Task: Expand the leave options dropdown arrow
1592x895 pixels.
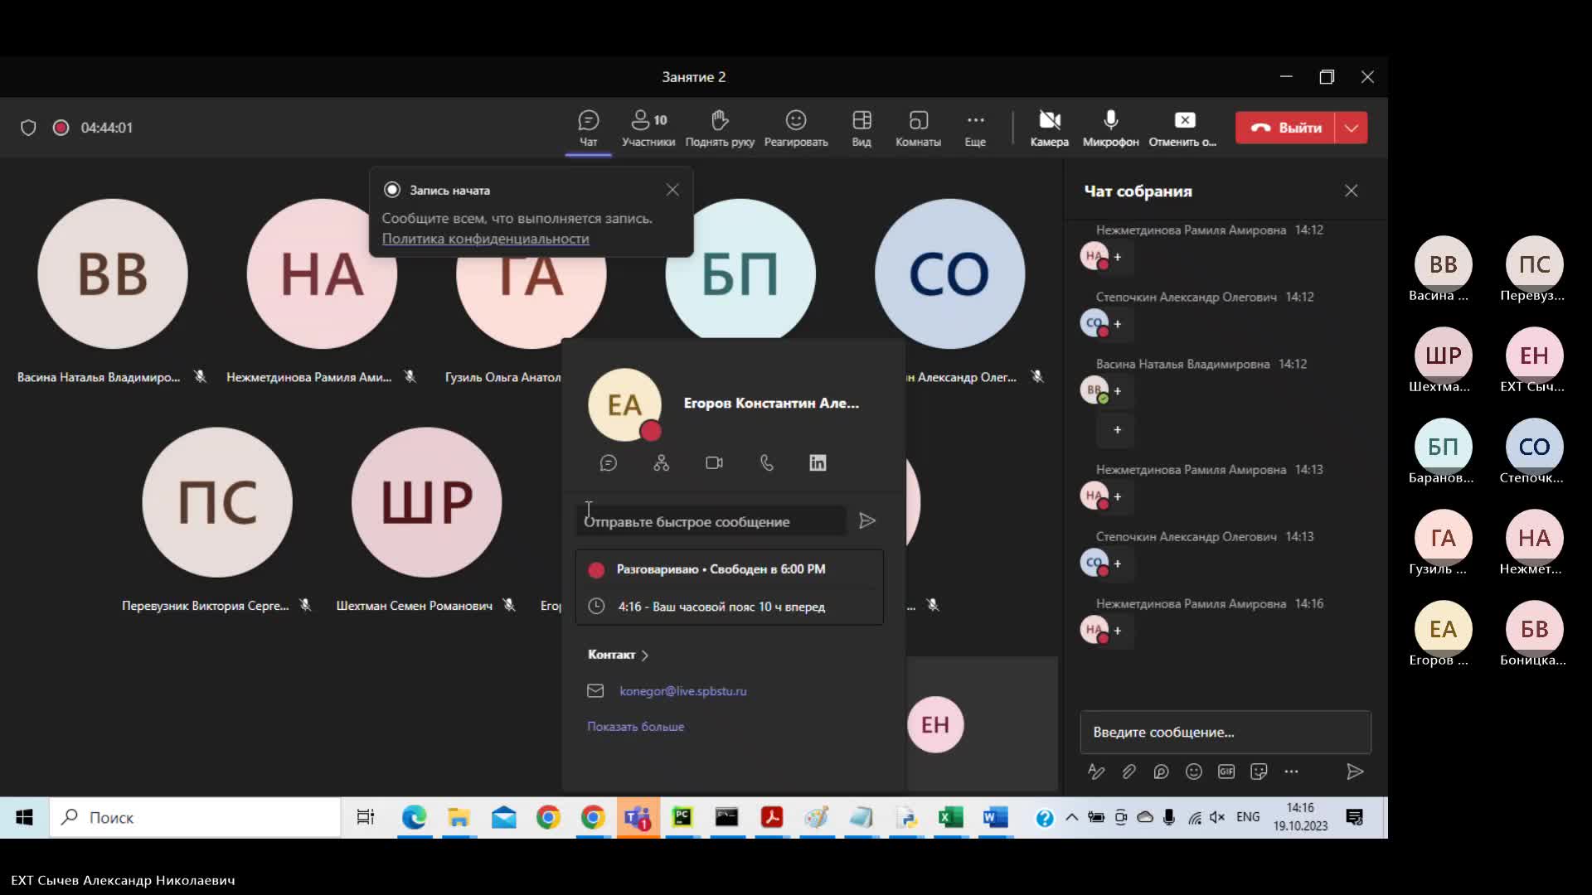Action: (1352, 128)
